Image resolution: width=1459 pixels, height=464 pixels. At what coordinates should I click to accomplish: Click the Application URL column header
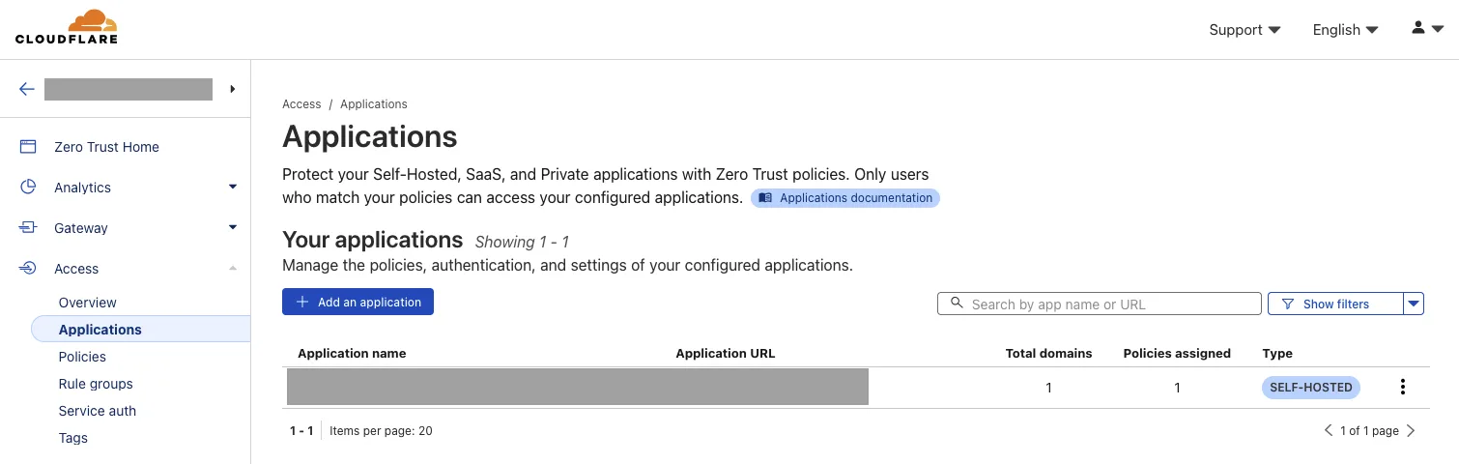pyautogui.click(x=726, y=354)
